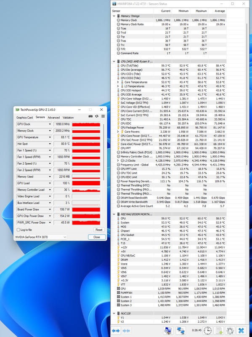Expand the L3 Clocks row
Image resolution: width=252 pixels, height=337 pixels.
118,160
